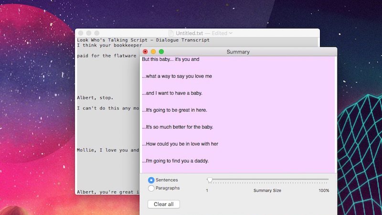Image resolution: width=382 pixels, height=215 pixels.
Task: Open the Untitled.txt title dropdown arrow
Action: [x=231, y=33]
